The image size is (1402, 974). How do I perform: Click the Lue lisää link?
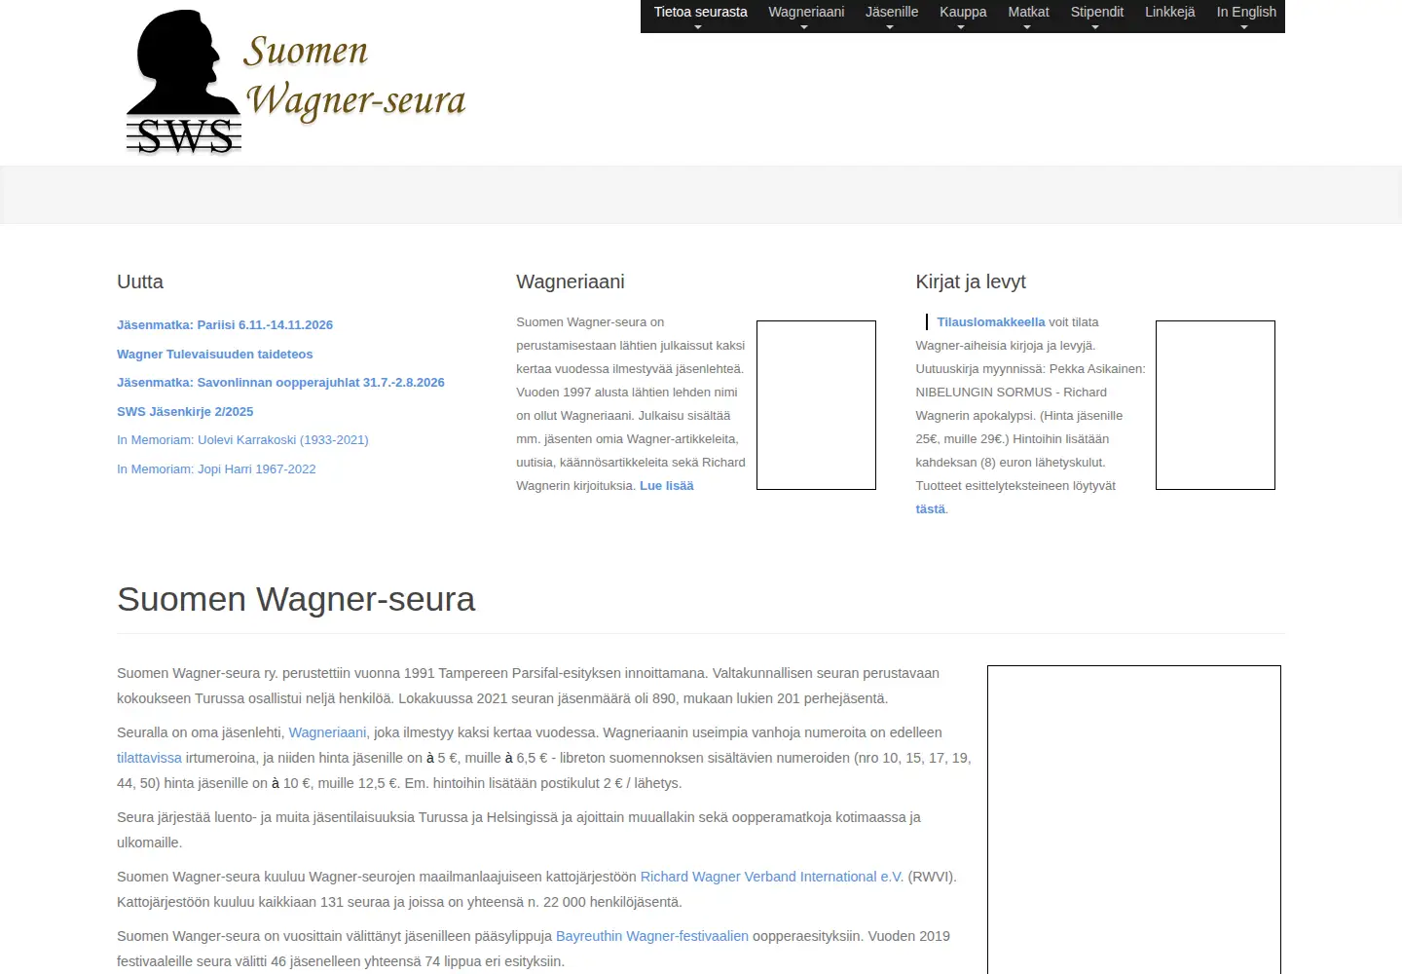[x=667, y=486]
